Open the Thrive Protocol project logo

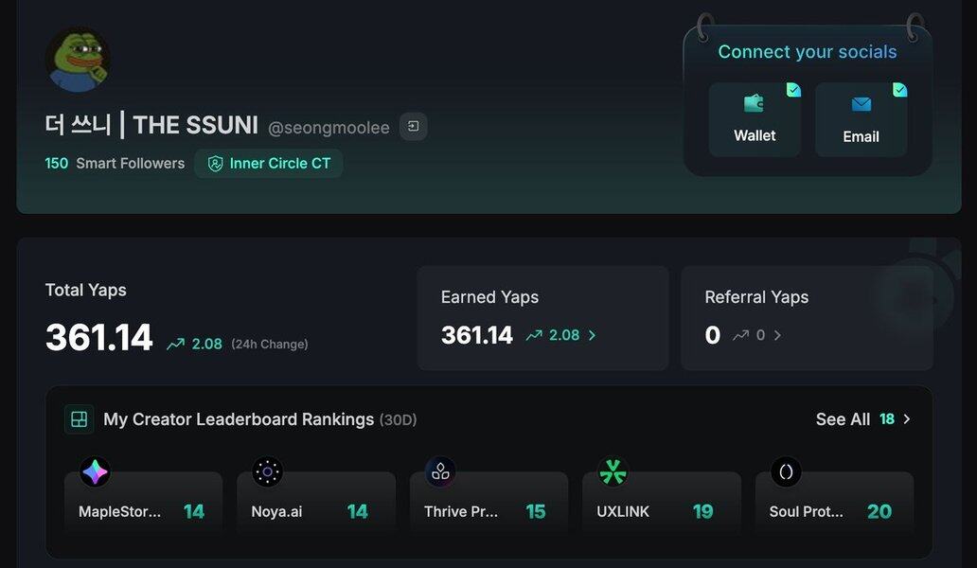point(440,471)
